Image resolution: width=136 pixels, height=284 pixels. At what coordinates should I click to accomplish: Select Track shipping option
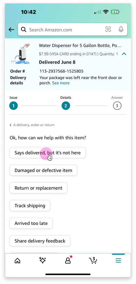click(x=30, y=205)
